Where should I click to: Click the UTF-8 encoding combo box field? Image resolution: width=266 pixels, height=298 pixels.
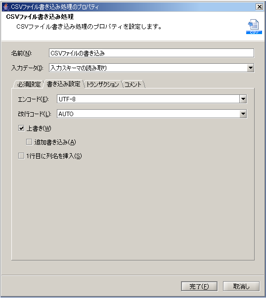pyautogui.click(x=148, y=99)
